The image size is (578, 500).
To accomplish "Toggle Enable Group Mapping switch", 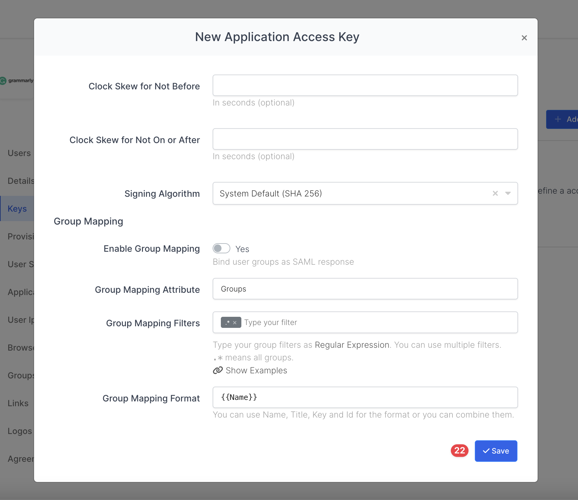I will coord(221,249).
